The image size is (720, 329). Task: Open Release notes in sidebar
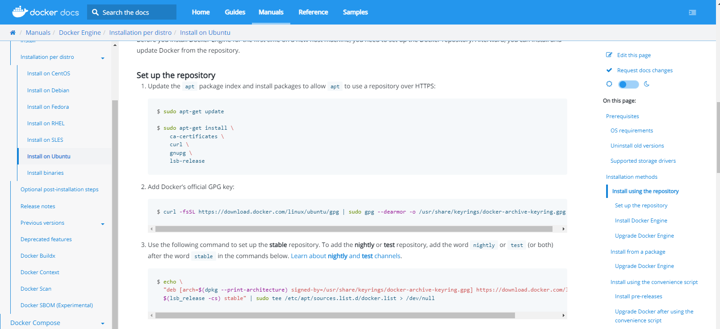(38, 206)
